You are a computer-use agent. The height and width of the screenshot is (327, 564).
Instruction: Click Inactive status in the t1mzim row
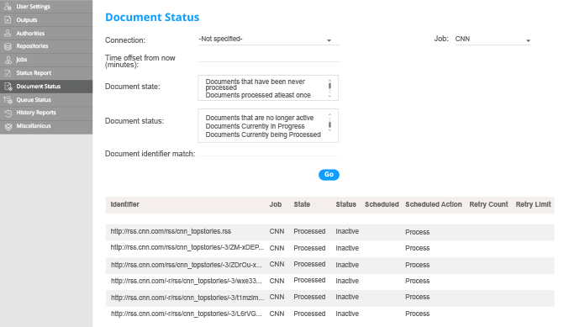[347, 297]
